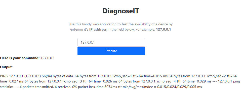Viewport: 241px width, 92px height.
Task: Click the 'Output:' label
Action: [6, 67]
